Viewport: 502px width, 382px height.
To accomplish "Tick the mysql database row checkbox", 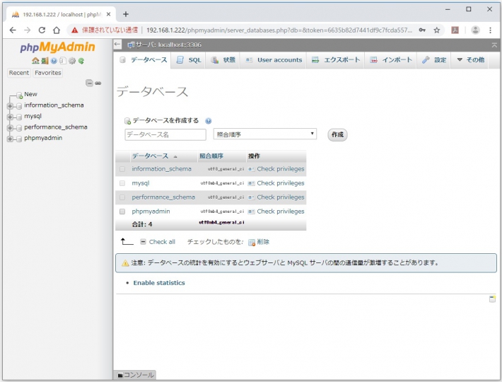I will [x=122, y=183].
